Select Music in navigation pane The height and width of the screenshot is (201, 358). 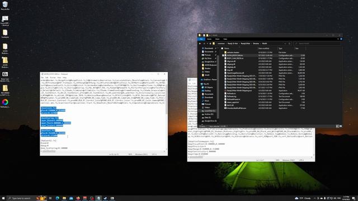point(205,100)
